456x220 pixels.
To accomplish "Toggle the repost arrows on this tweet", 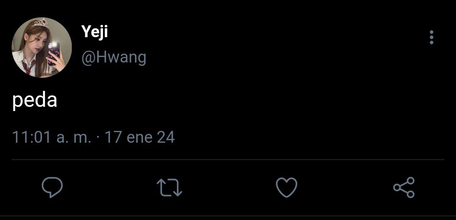I will [169, 187].
